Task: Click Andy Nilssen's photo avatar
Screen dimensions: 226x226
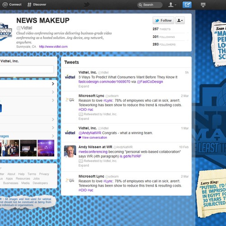Action: point(70,151)
